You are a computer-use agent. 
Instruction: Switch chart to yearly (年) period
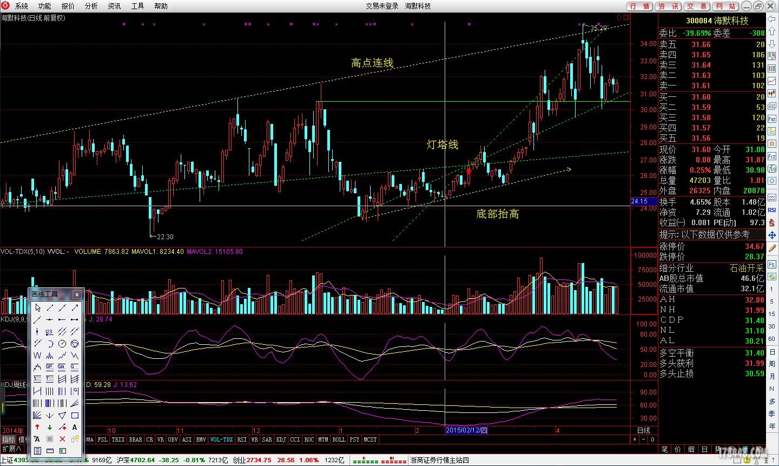click(x=772, y=426)
